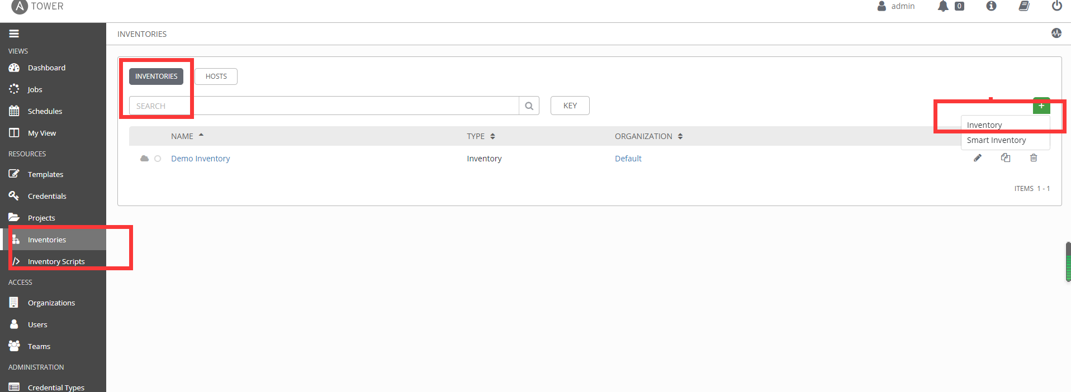Image resolution: width=1071 pixels, height=392 pixels.
Task: Delete the Demo Inventory with trash icon
Action: pos(1034,158)
